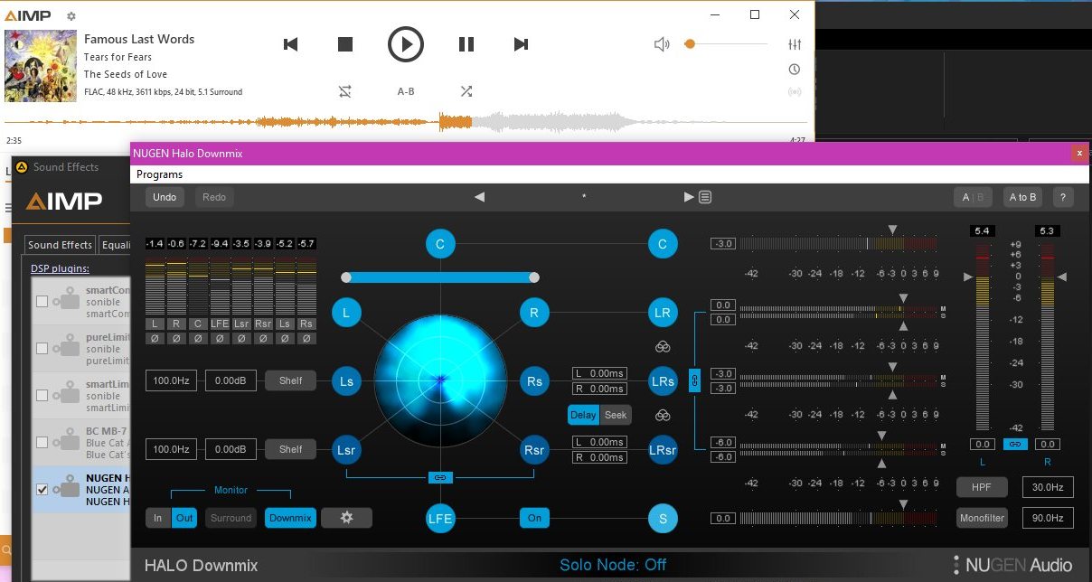Edit the Ls 100.0Hz frequency field
Viewport: 1092px width, 582px height.
[171, 380]
